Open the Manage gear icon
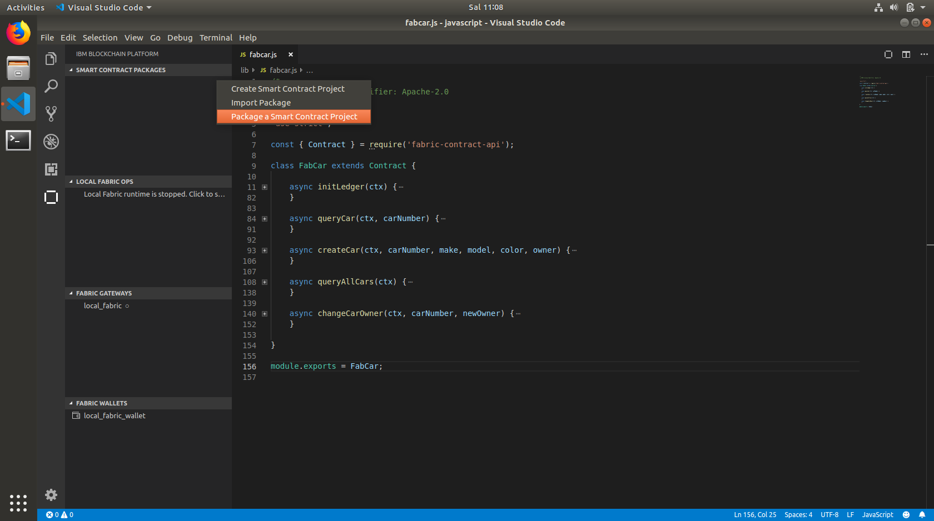This screenshot has width=934, height=521. coord(51,495)
